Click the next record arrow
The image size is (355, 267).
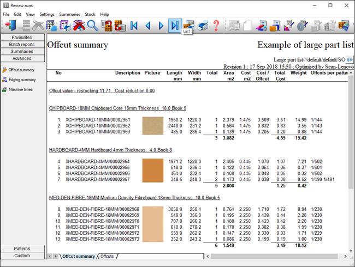click(x=161, y=25)
